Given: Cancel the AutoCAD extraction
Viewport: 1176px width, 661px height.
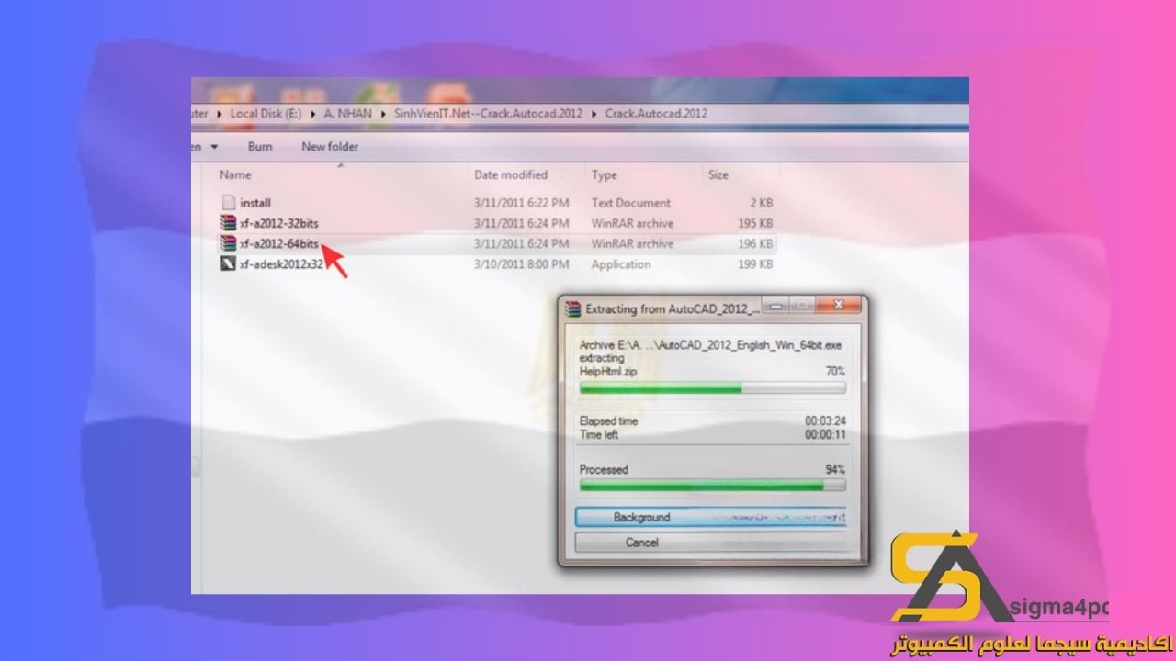Looking at the screenshot, I should pos(710,543).
